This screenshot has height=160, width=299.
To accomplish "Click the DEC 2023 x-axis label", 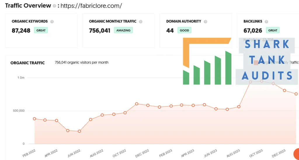I will tap(279, 153).
